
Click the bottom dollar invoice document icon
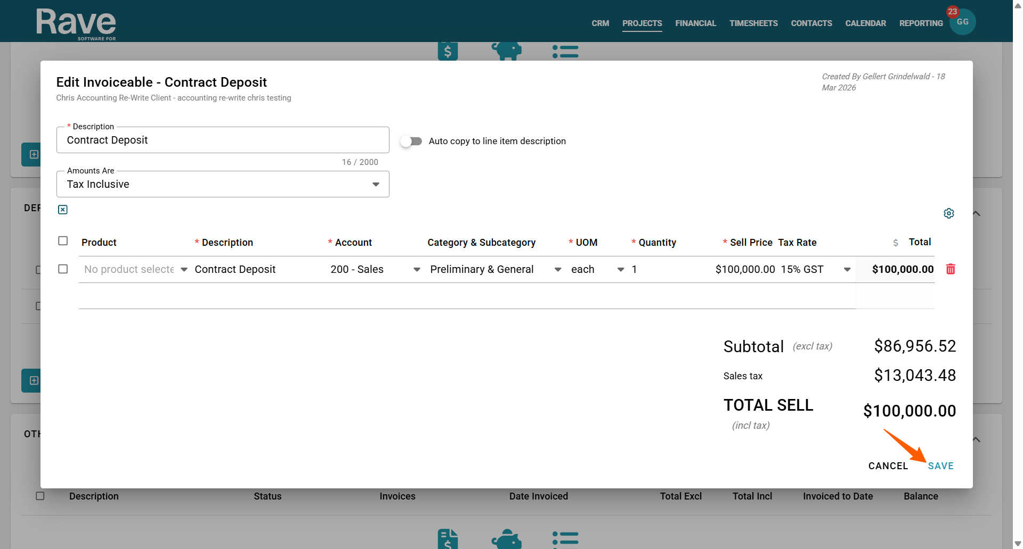[448, 538]
